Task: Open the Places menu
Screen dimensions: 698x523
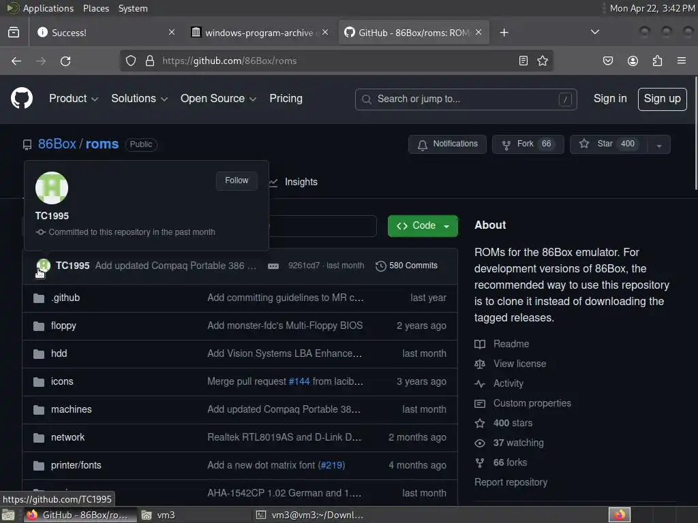Action: 95,8
